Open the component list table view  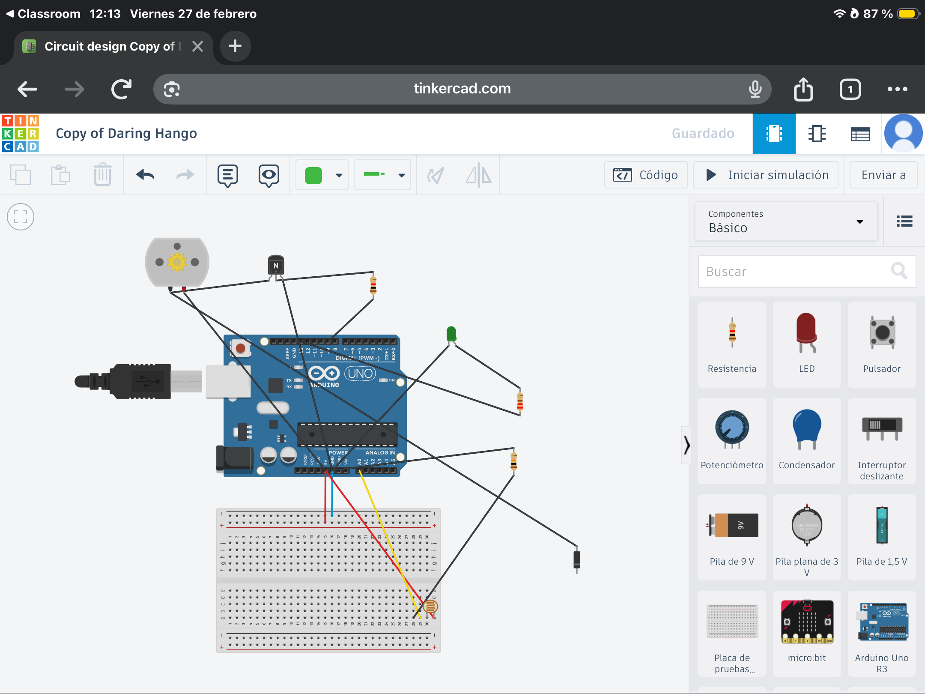click(x=860, y=134)
